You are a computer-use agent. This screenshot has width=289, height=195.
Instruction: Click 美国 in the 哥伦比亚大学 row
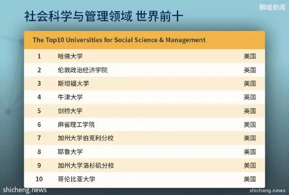click(250, 179)
